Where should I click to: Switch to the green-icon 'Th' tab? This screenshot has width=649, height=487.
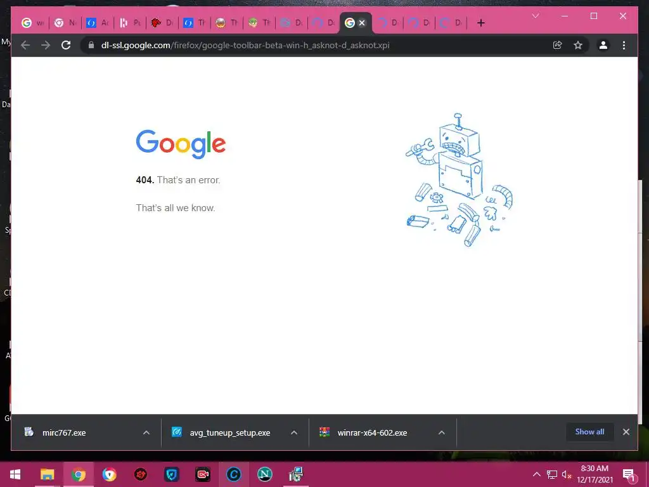pos(259,23)
